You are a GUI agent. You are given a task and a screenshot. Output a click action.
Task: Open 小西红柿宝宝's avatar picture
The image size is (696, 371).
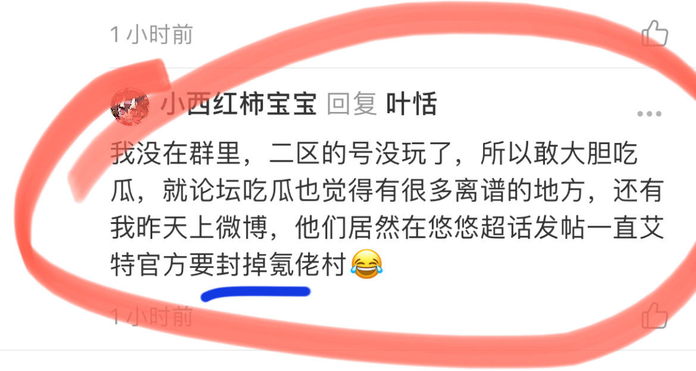130,106
